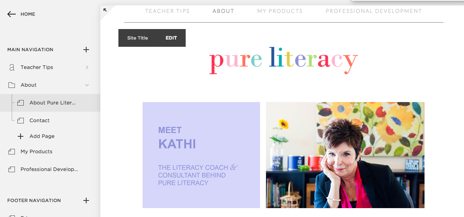Image resolution: width=464 pixels, height=217 pixels.
Task: Click the back arrow next to HOME
Action: (x=12, y=14)
